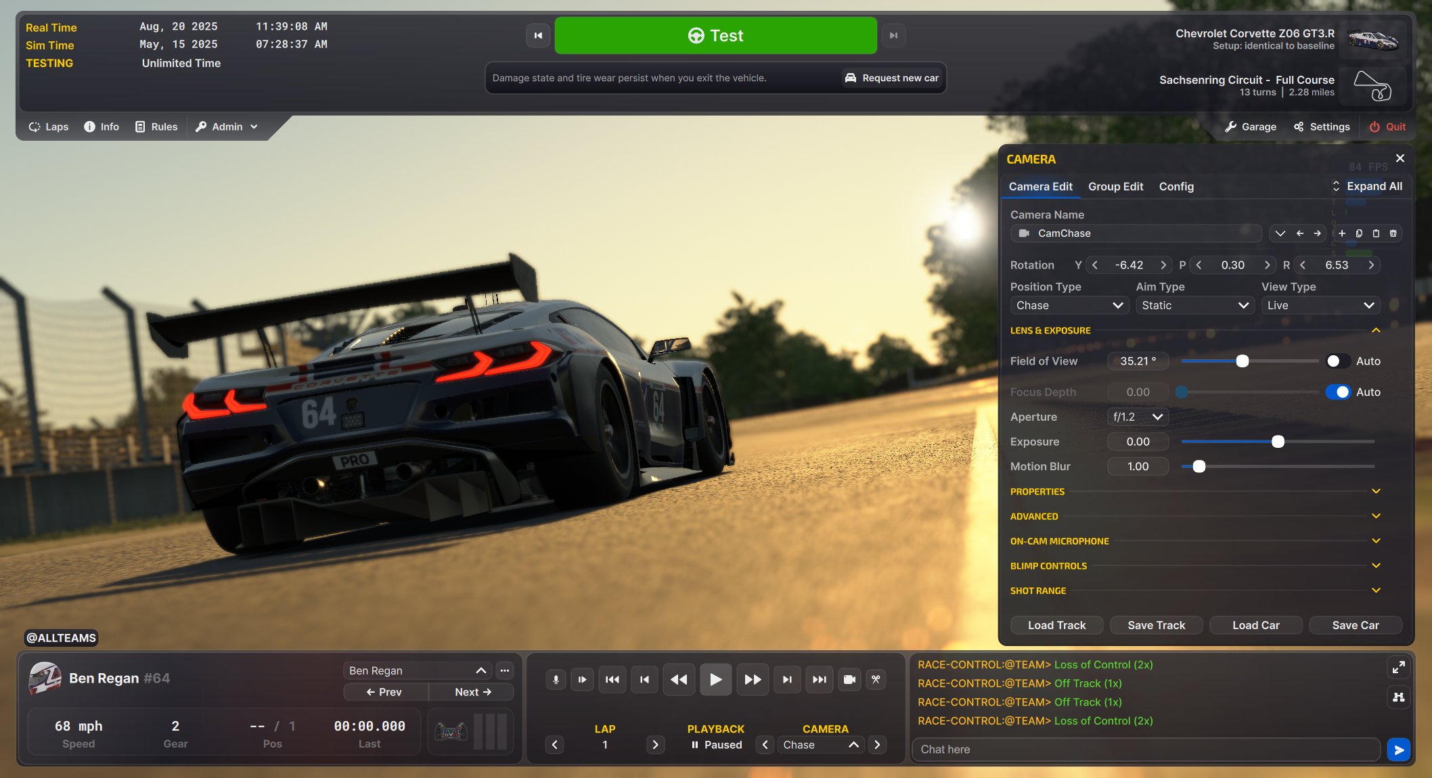Expand the chat panel with the arrows icon

[x=1398, y=667]
